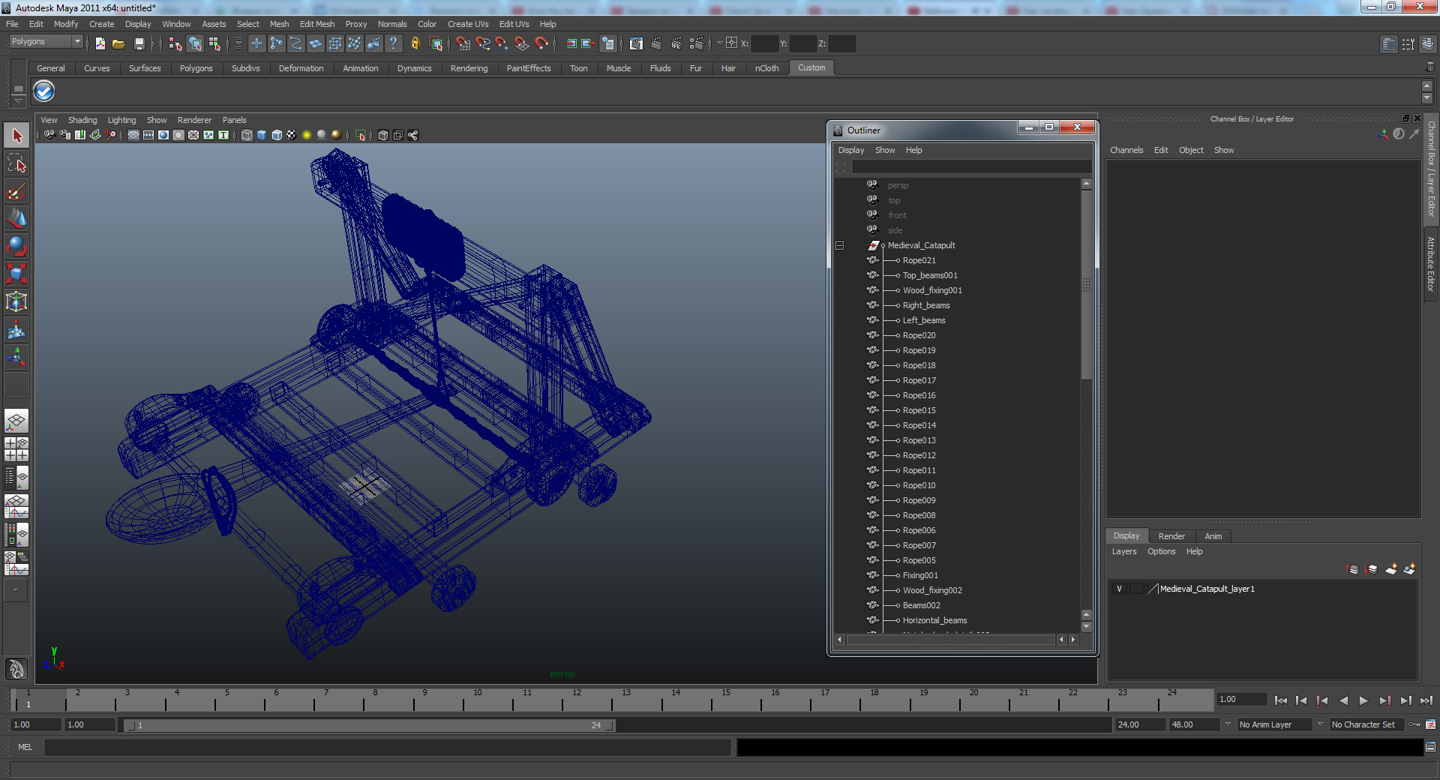Select the arrow Select tool in the toolbox
The height and width of the screenshot is (780, 1440).
coord(16,136)
